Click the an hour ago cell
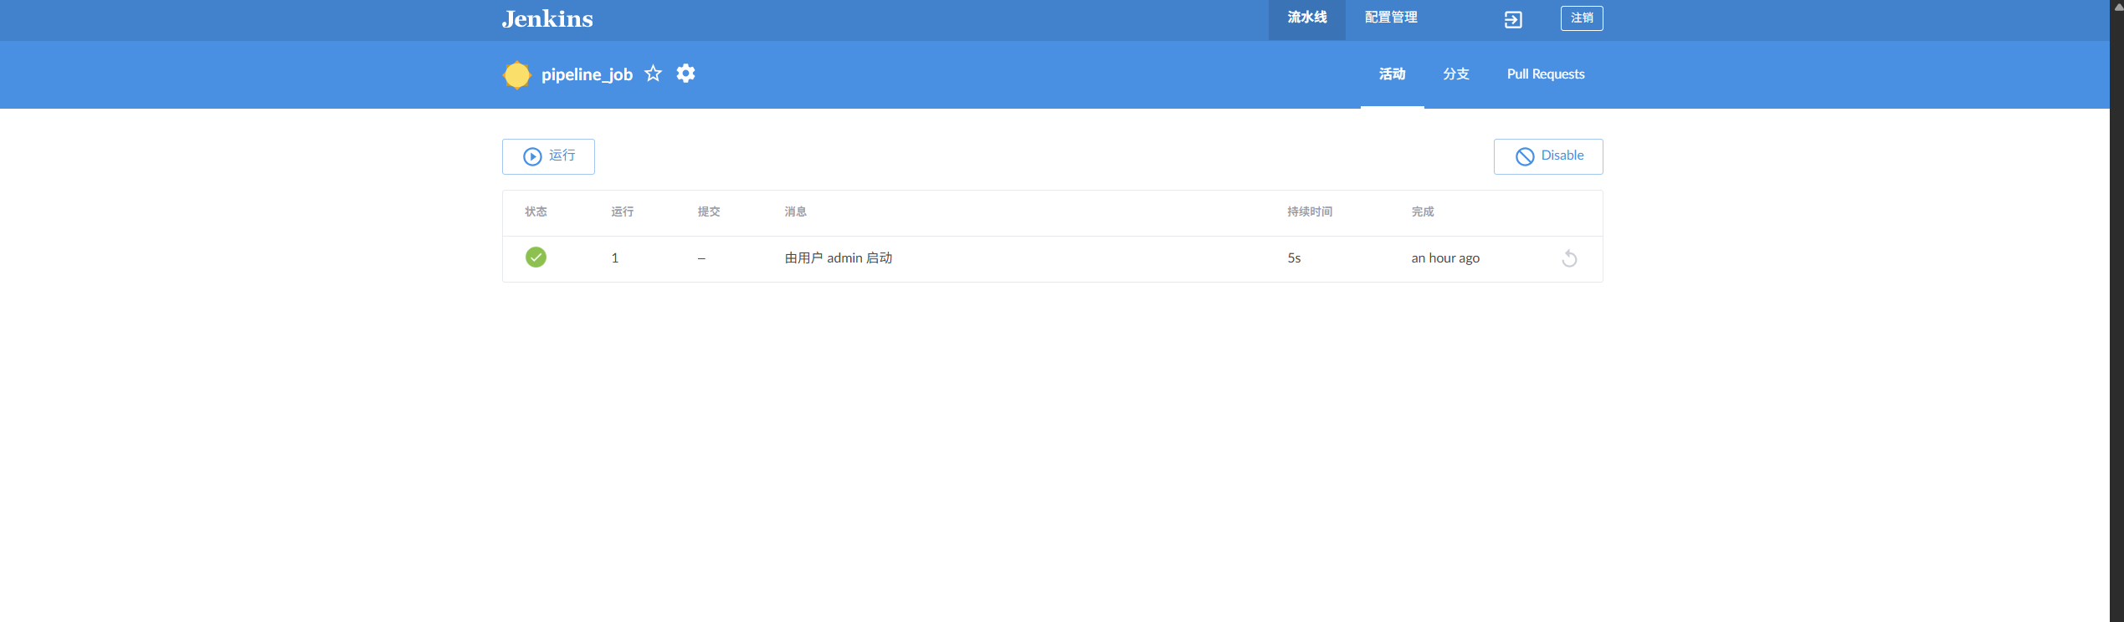 1445,258
